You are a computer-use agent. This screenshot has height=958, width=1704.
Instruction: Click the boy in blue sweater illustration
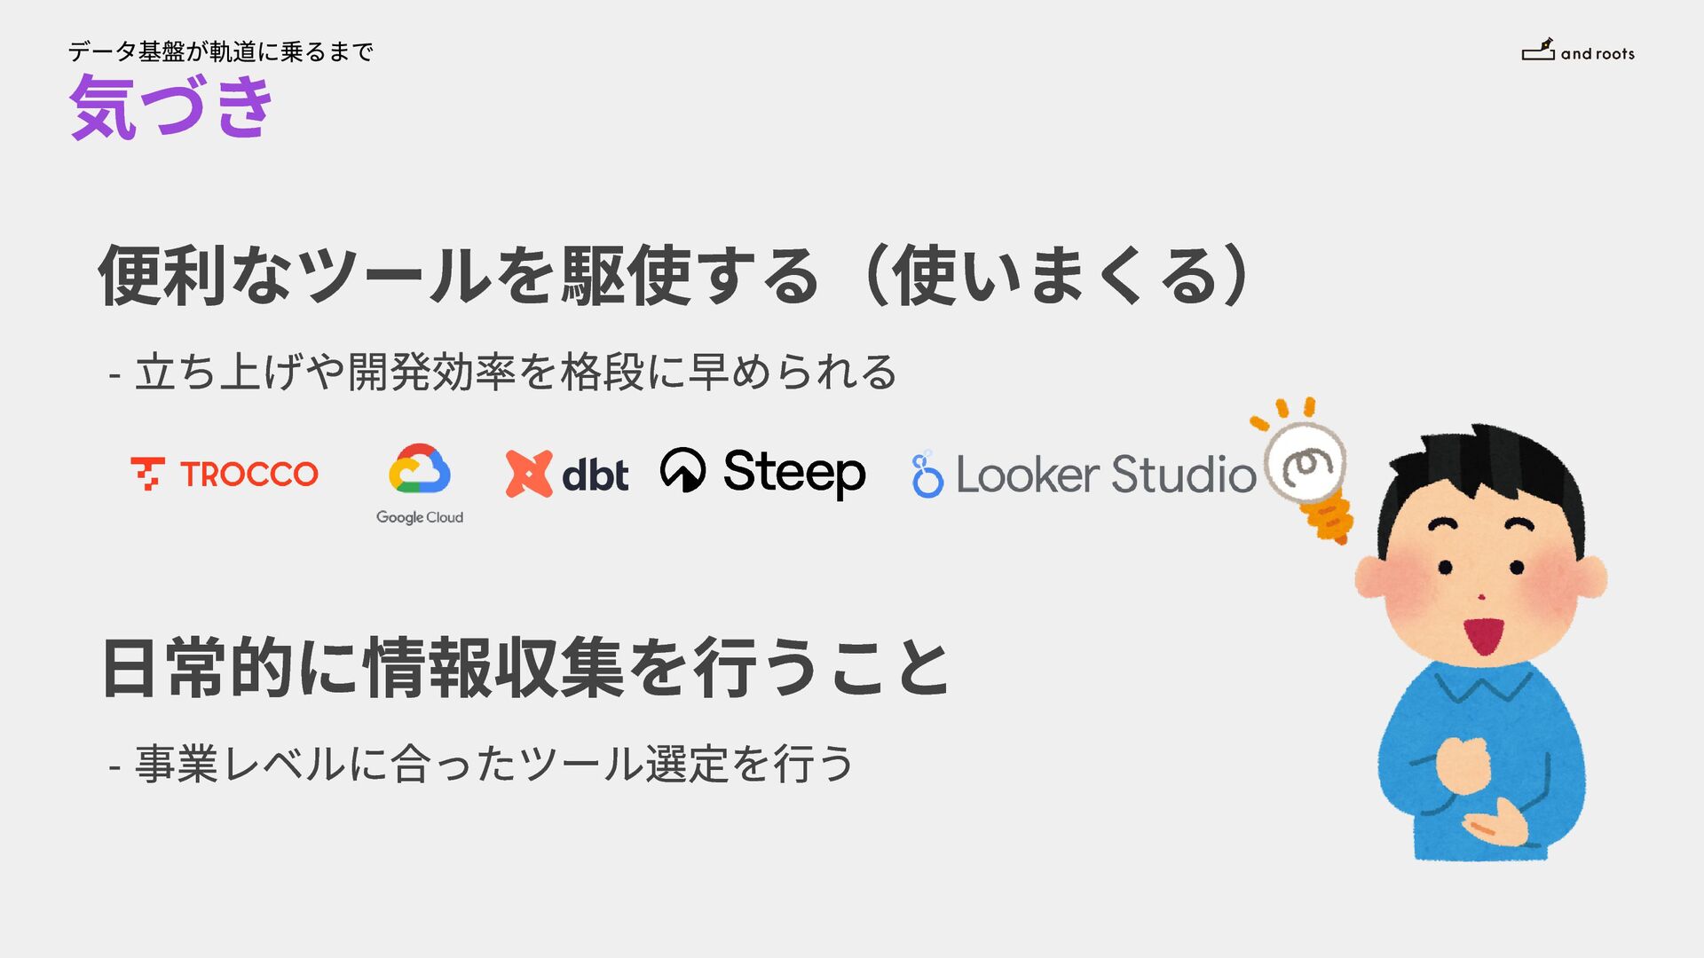coord(1481,642)
